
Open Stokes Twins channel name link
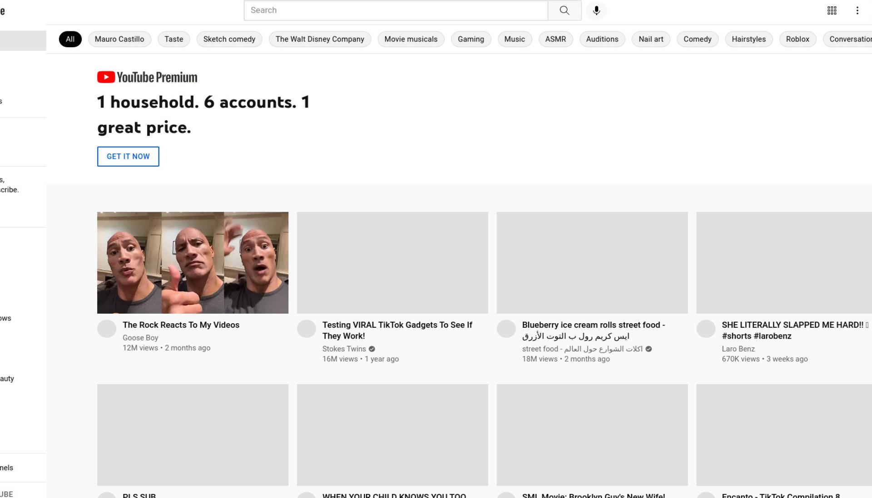point(344,349)
